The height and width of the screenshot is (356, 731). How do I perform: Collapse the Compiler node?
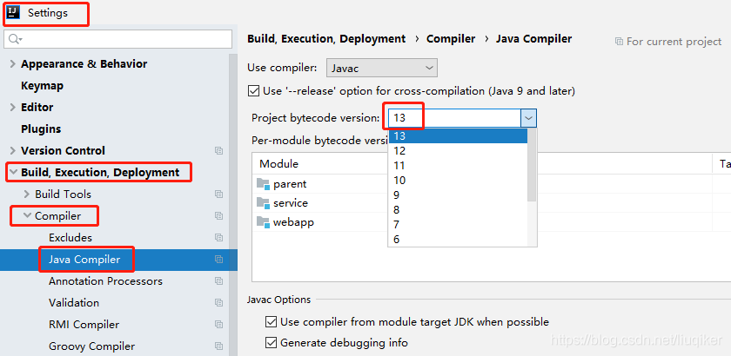tap(27, 215)
